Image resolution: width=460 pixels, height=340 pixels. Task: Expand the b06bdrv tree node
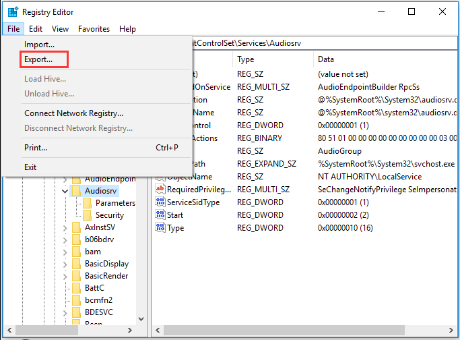point(65,239)
